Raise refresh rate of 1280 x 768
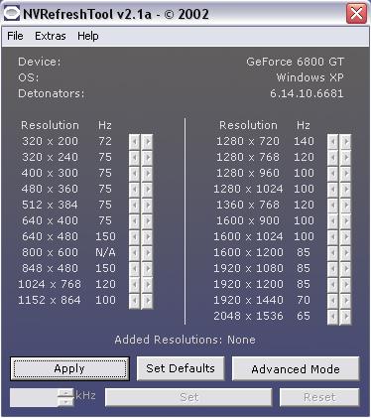Image resolution: width=371 pixels, height=418 pixels. 345,158
